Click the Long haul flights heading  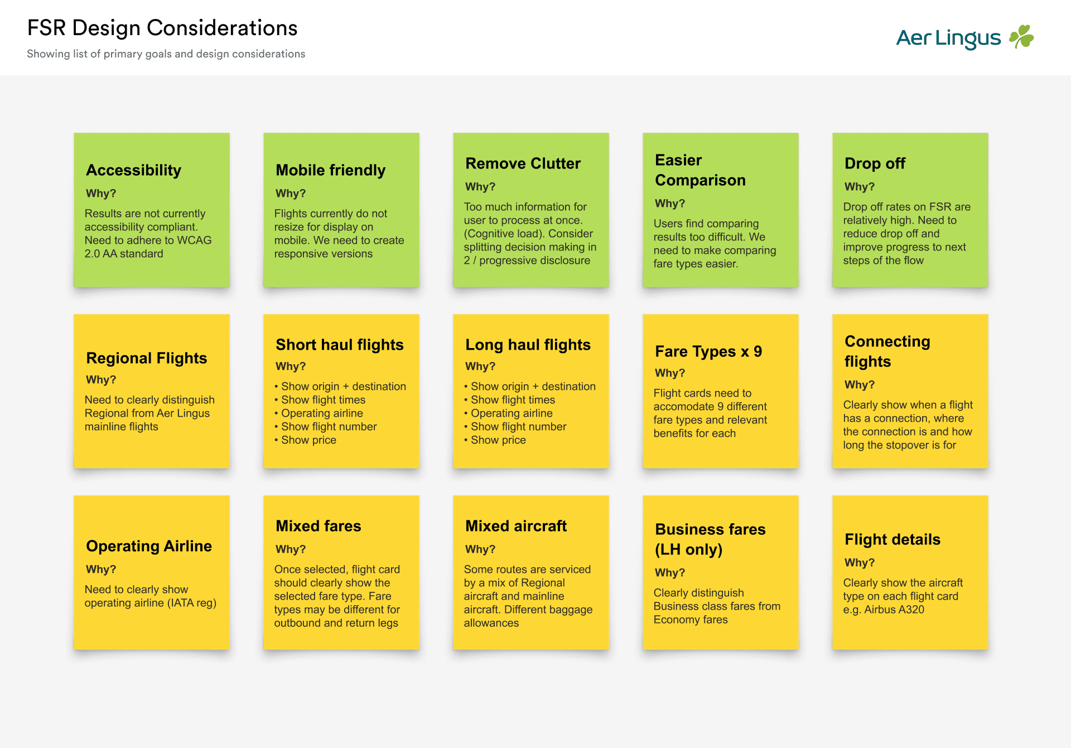528,345
